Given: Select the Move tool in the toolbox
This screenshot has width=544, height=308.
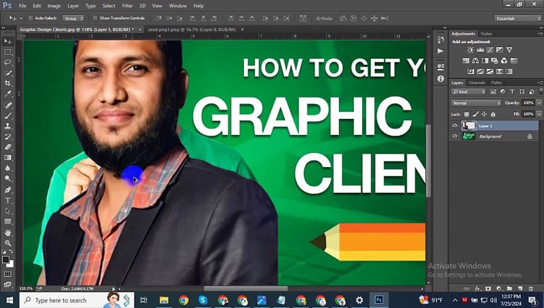Looking at the screenshot, I should 8,41.
